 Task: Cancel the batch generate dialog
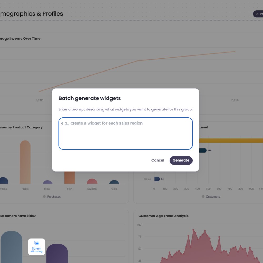158,160
